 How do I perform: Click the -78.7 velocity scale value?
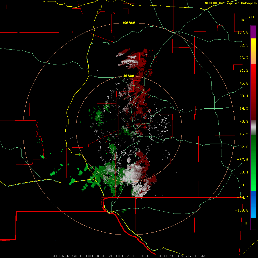click(243, 185)
